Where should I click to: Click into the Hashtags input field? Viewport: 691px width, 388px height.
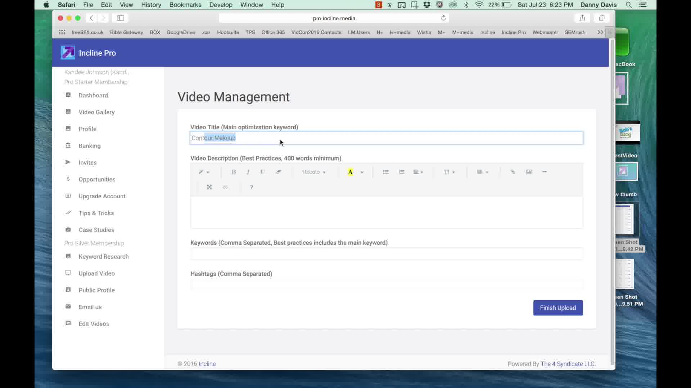point(387,285)
